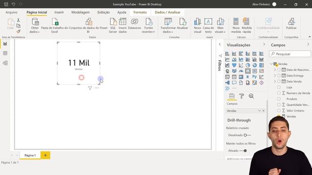
Task: Check the Data de Nascime... field checkbox
Action: [x=279, y=70]
